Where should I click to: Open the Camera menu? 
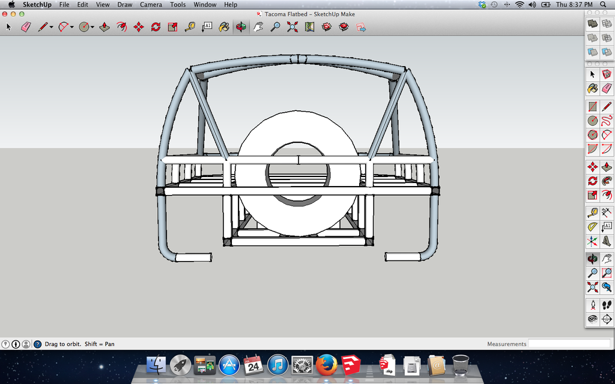click(151, 5)
